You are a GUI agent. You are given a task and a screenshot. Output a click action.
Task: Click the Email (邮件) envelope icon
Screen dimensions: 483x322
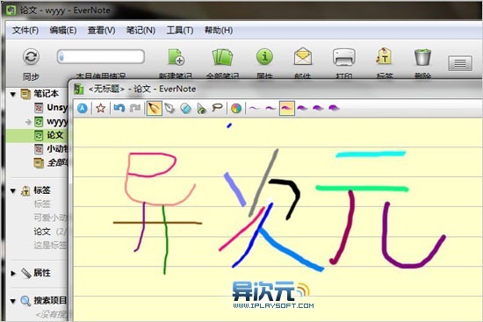pyautogui.click(x=303, y=56)
